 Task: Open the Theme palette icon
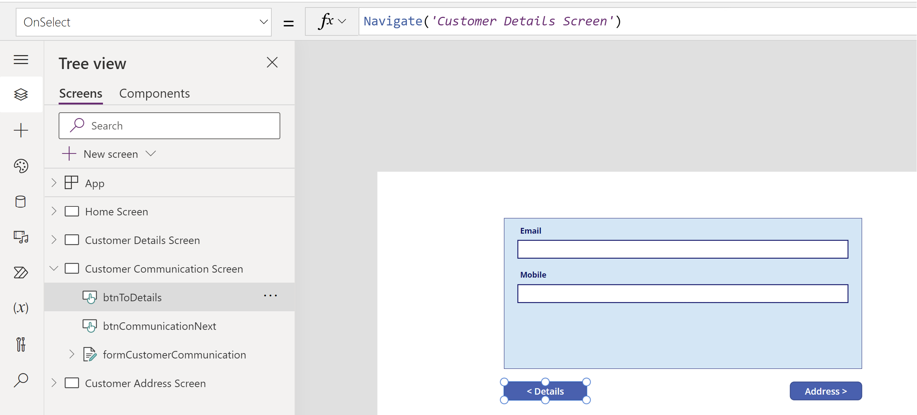point(21,166)
